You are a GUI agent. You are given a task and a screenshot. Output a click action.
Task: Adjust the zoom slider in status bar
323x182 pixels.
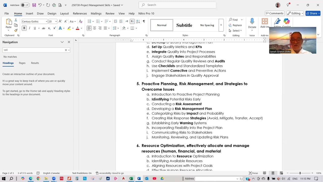[x=300, y=173]
